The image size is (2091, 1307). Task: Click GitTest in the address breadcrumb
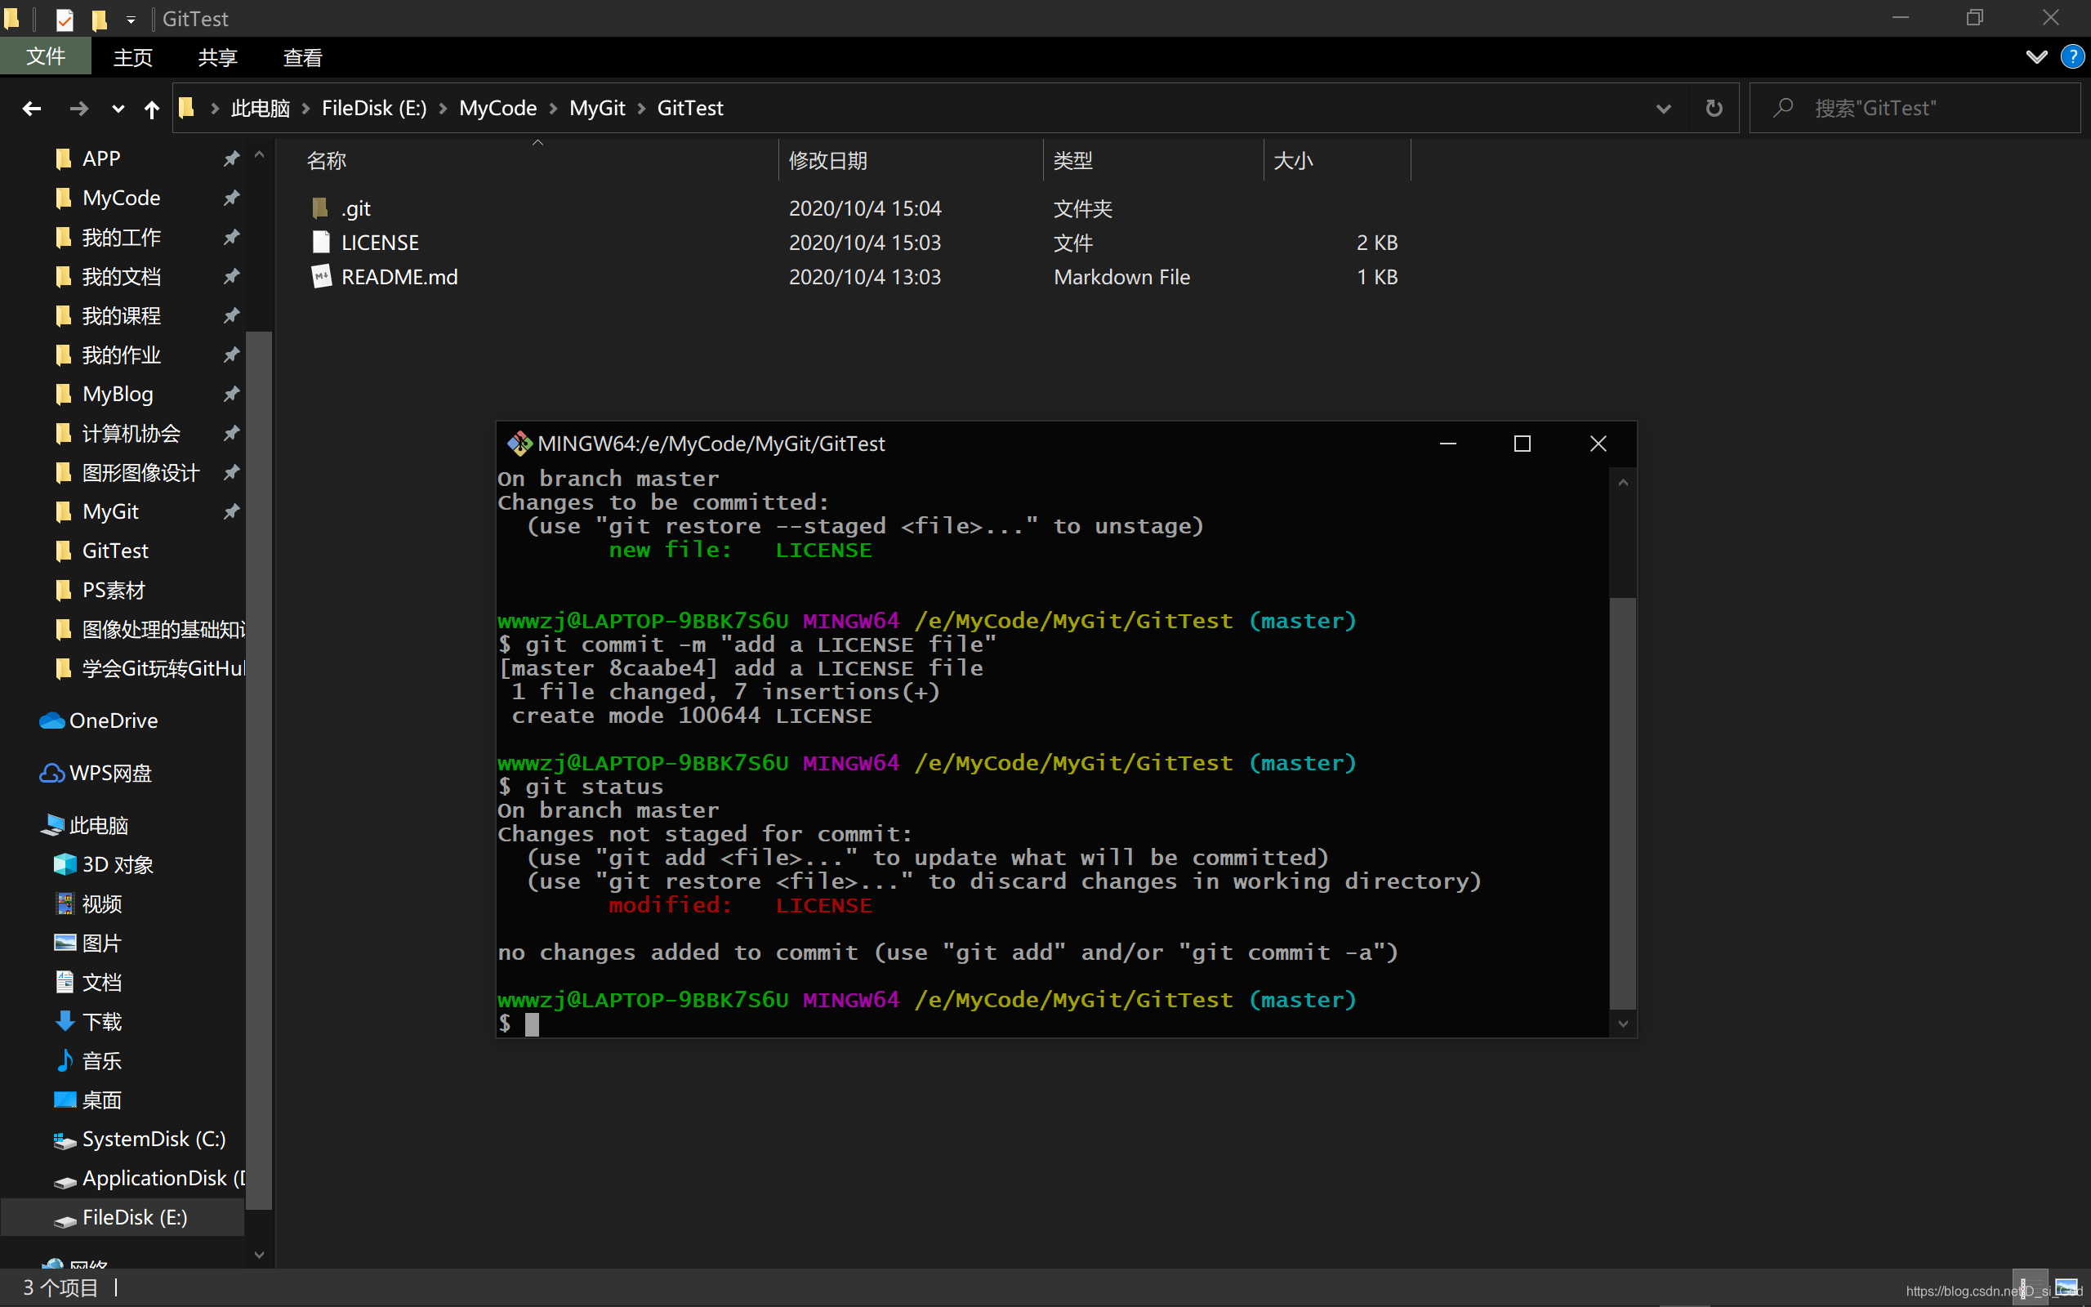pos(690,108)
